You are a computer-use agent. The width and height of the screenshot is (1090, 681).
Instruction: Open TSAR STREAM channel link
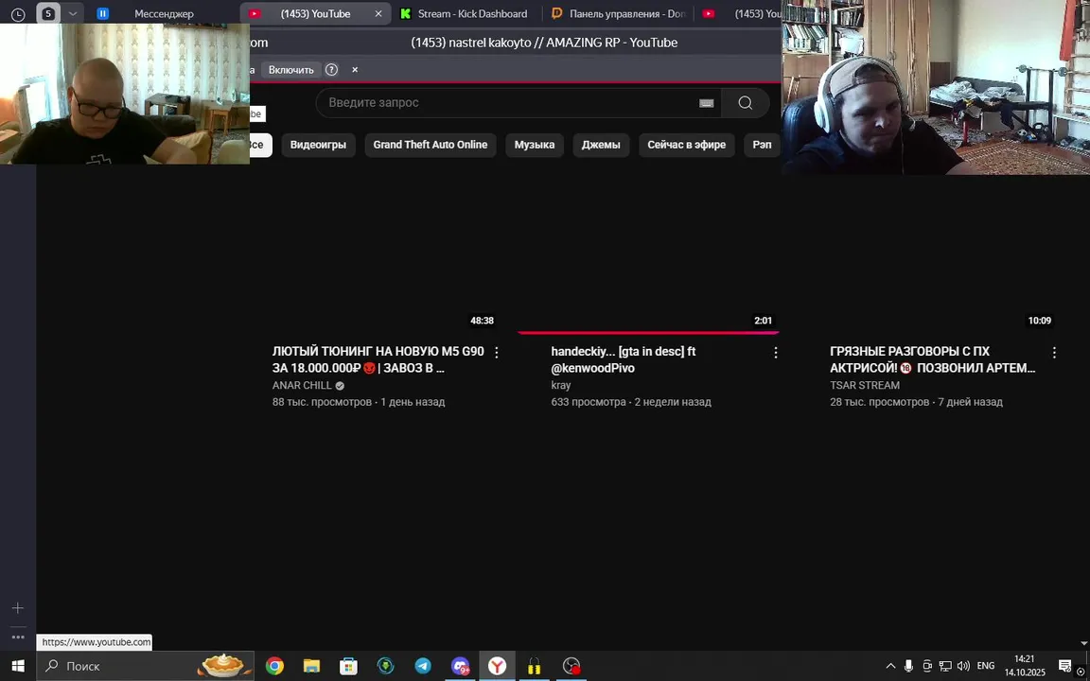864,386
